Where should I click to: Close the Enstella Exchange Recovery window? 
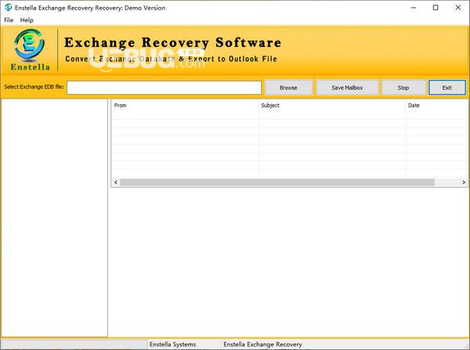point(458,8)
